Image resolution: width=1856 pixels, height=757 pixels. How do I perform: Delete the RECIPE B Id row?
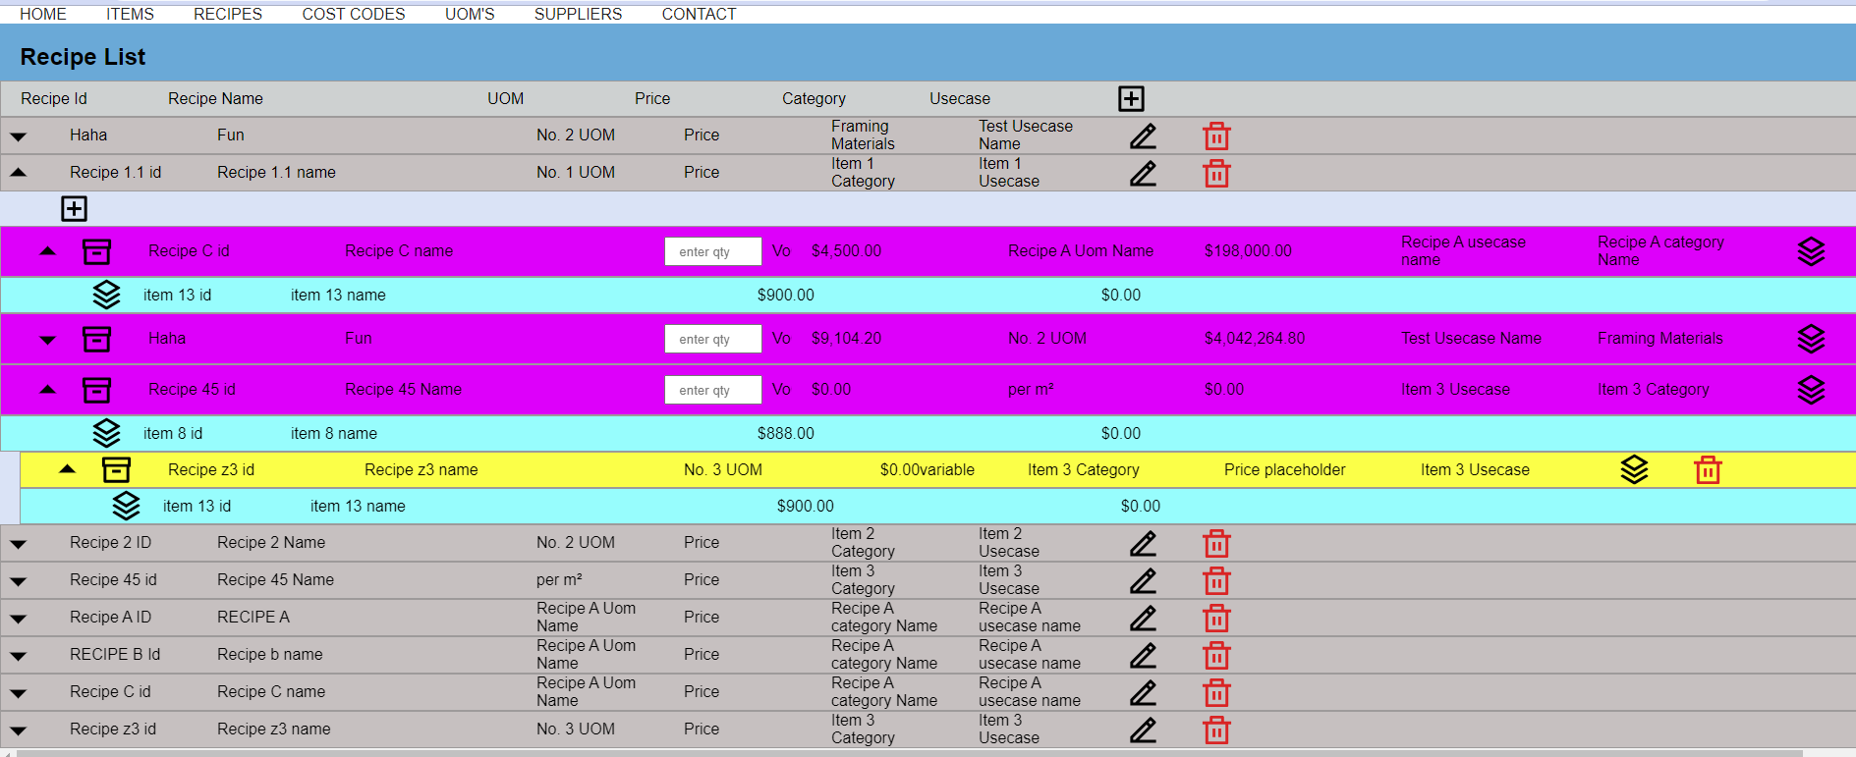(x=1216, y=655)
